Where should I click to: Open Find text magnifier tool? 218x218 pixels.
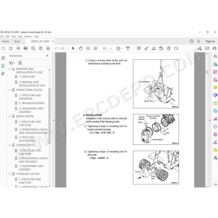[x=33, y=48]
